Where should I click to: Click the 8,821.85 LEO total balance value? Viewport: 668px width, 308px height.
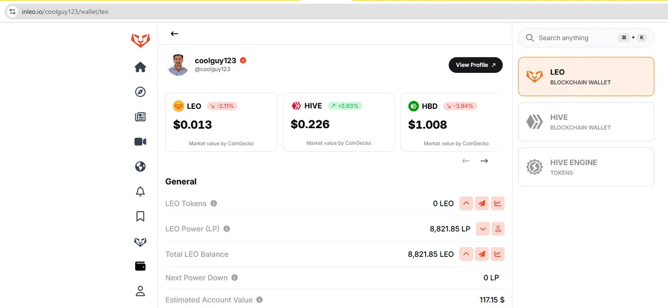pyautogui.click(x=431, y=254)
